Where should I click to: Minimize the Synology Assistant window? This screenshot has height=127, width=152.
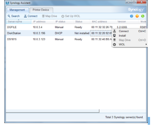tap(129, 2)
